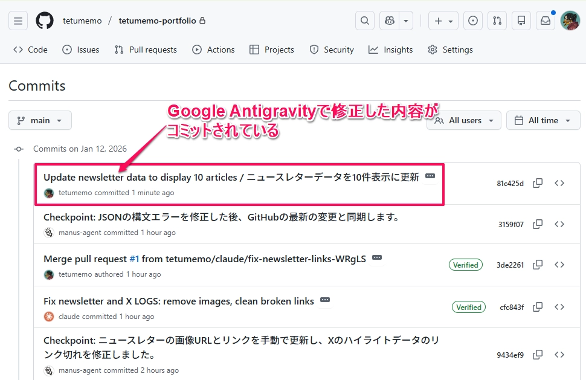Click Verified badge on commit 3de2261
Image resolution: width=586 pixels, height=380 pixels.
coord(466,265)
